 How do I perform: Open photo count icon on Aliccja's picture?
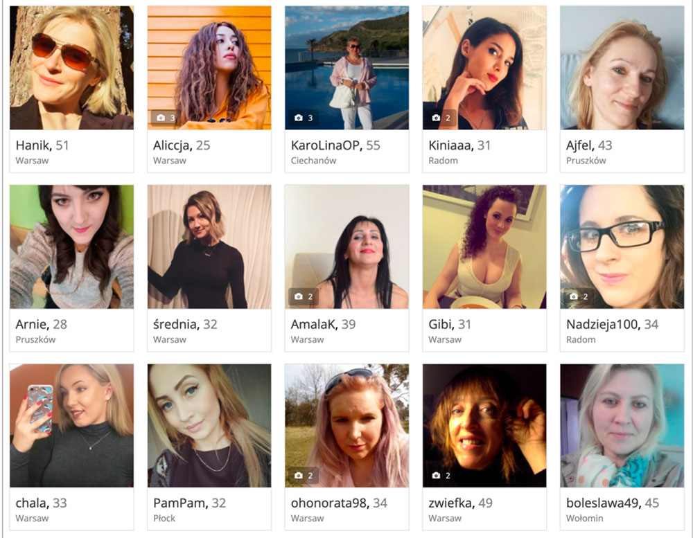[165, 118]
